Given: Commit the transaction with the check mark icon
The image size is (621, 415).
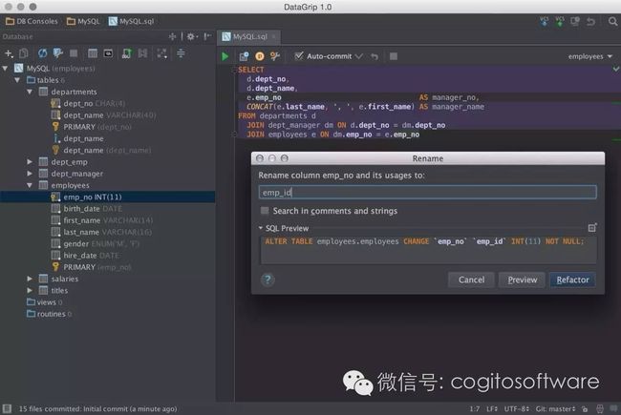Looking at the screenshot, I should [x=359, y=56].
